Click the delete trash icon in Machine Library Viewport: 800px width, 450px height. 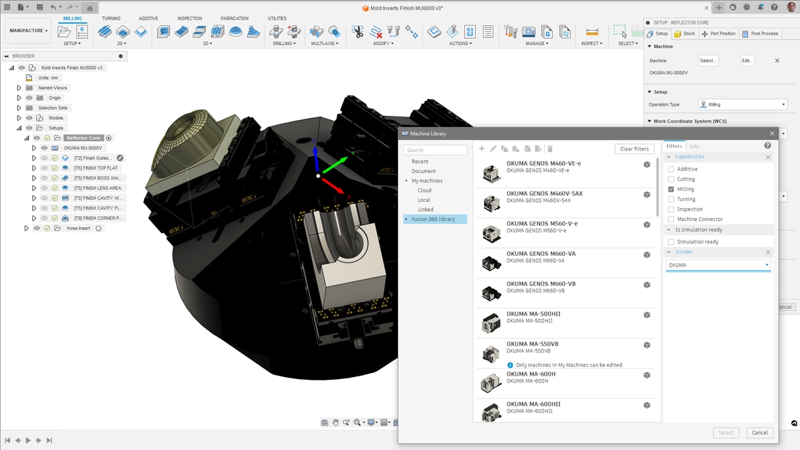pos(550,149)
